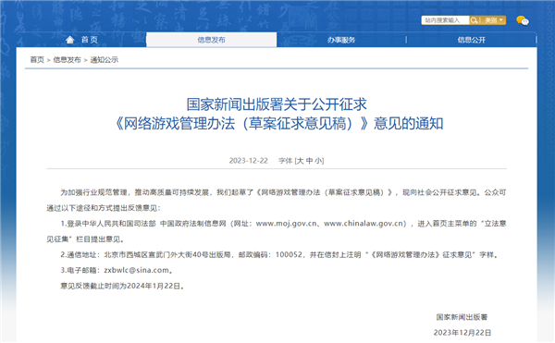Click the first line of the notice title
The width and height of the screenshot is (555, 343).
coord(277,104)
